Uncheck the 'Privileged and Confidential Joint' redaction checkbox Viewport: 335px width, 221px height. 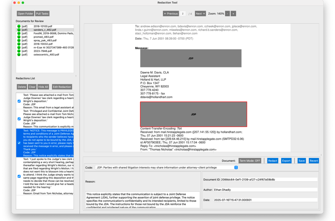19,118
